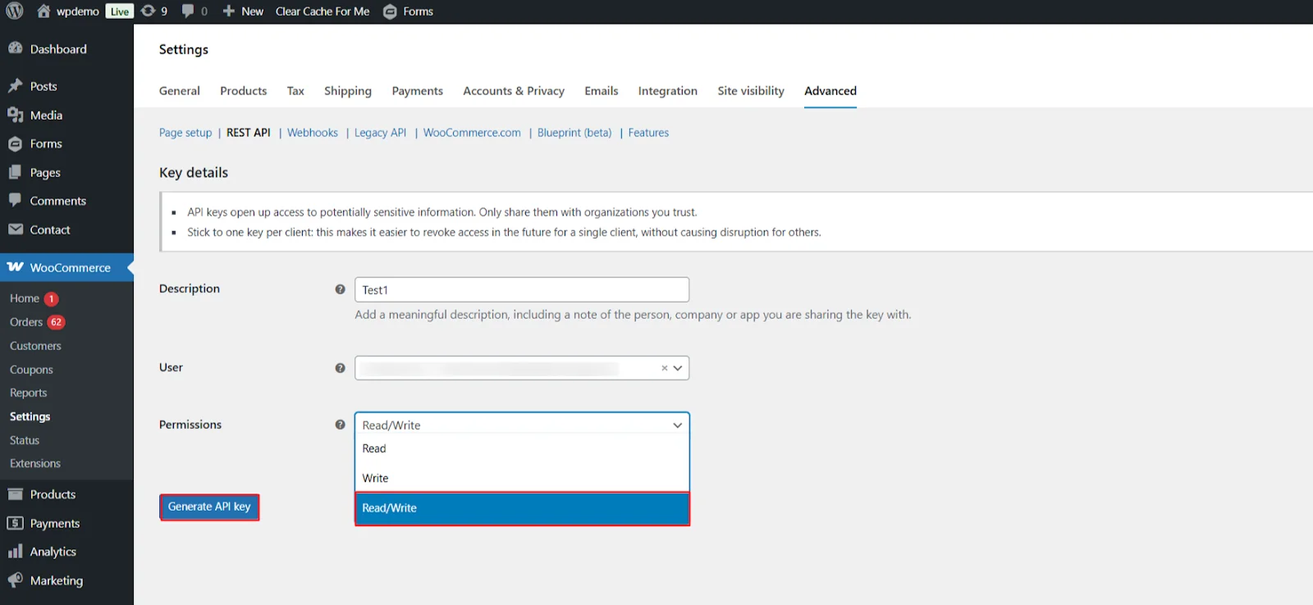Open the comments bubble icon in admin bar
This screenshot has width=1313, height=605.
pyautogui.click(x=188, y=11)
